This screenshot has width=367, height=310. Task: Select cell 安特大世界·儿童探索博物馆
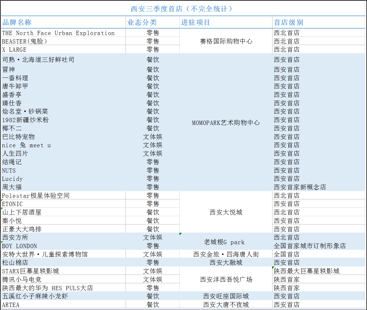(63, 254)
